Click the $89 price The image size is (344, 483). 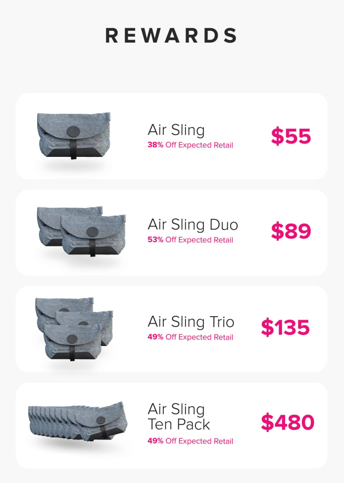(291, 231)
